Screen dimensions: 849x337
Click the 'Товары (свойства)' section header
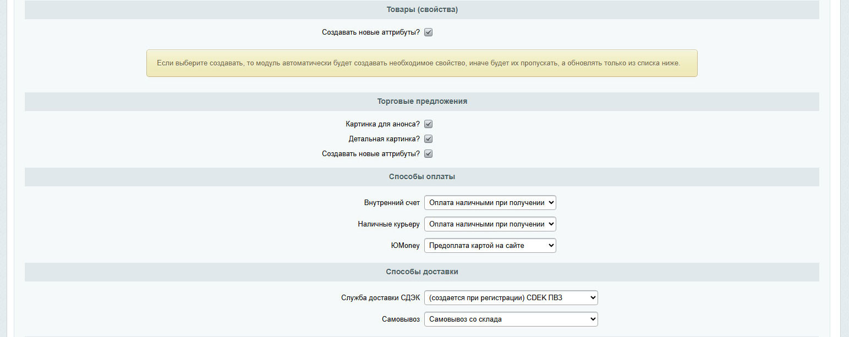422,9
